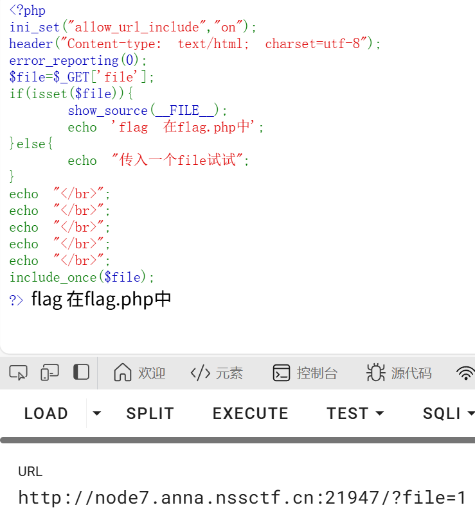
Task: Click the $file=$_GET['file']; line
Action: 82,77
